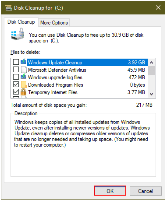Check the Windows Update Cleanup checkbox
The height and width of the screenshot is (200, 167).
click(x=16, y=62)
